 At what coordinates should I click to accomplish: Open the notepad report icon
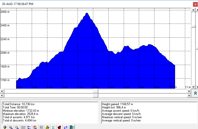click(x=41, y=127)
